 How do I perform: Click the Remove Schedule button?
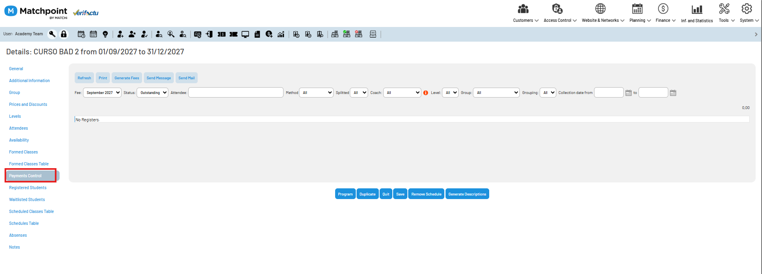tap(426, 194)
